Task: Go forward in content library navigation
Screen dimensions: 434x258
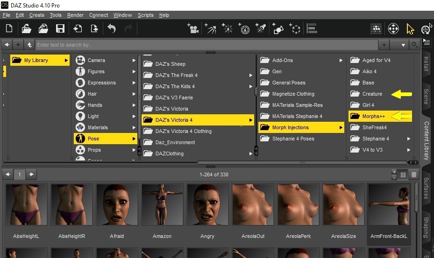Action: point(18,44)
